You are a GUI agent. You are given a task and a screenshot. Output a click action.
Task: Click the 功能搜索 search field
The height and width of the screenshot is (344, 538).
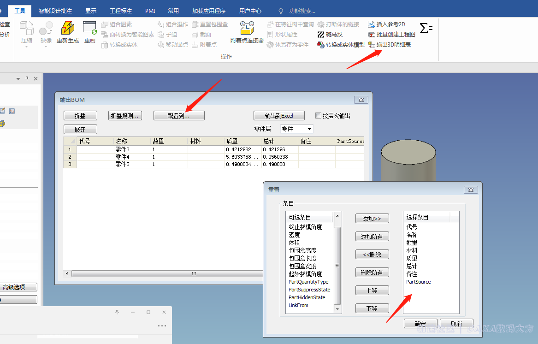[x=302, y=11]
